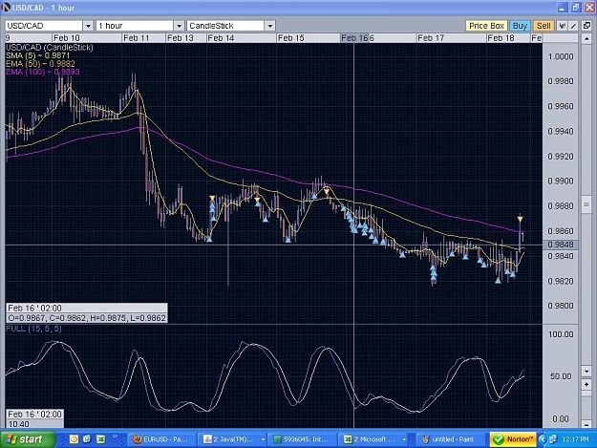
Task: Open EURUSD Firefox taskbar item
Action: click(x=161, y=439)
